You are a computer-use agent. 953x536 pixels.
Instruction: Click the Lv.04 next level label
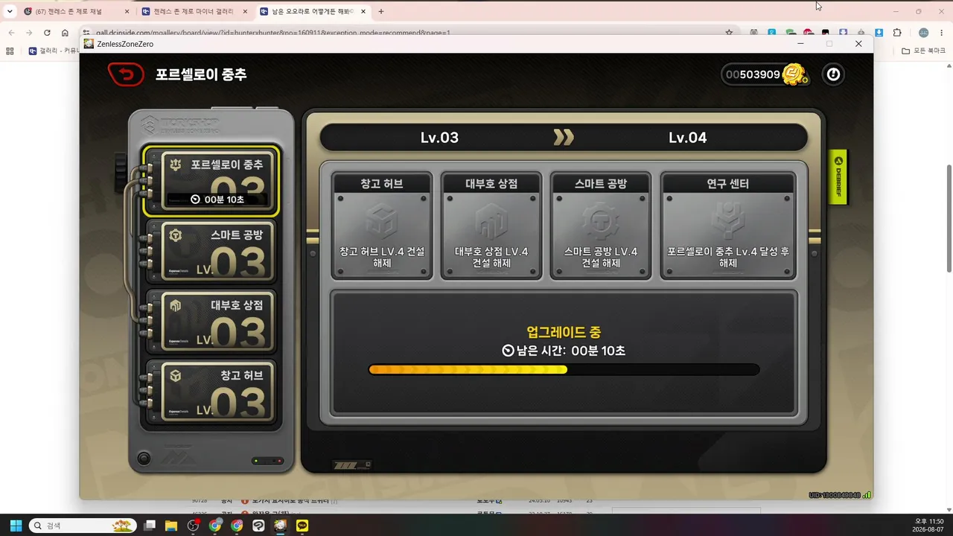click(687, 138)
